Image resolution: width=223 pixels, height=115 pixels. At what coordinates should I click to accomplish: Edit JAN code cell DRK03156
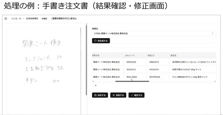131,62
